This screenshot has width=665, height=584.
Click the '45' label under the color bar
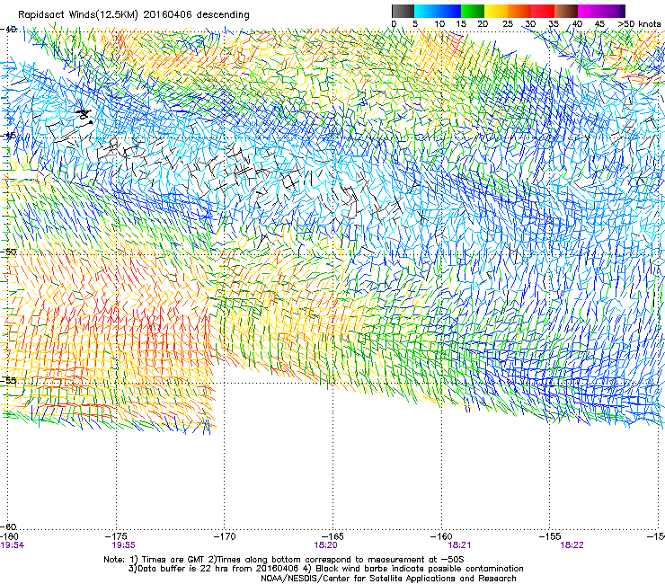tap(599, 24)
